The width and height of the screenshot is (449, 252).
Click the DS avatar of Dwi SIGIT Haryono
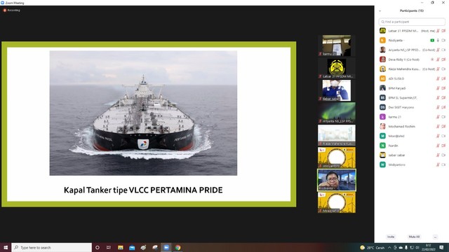pos(382,107)
